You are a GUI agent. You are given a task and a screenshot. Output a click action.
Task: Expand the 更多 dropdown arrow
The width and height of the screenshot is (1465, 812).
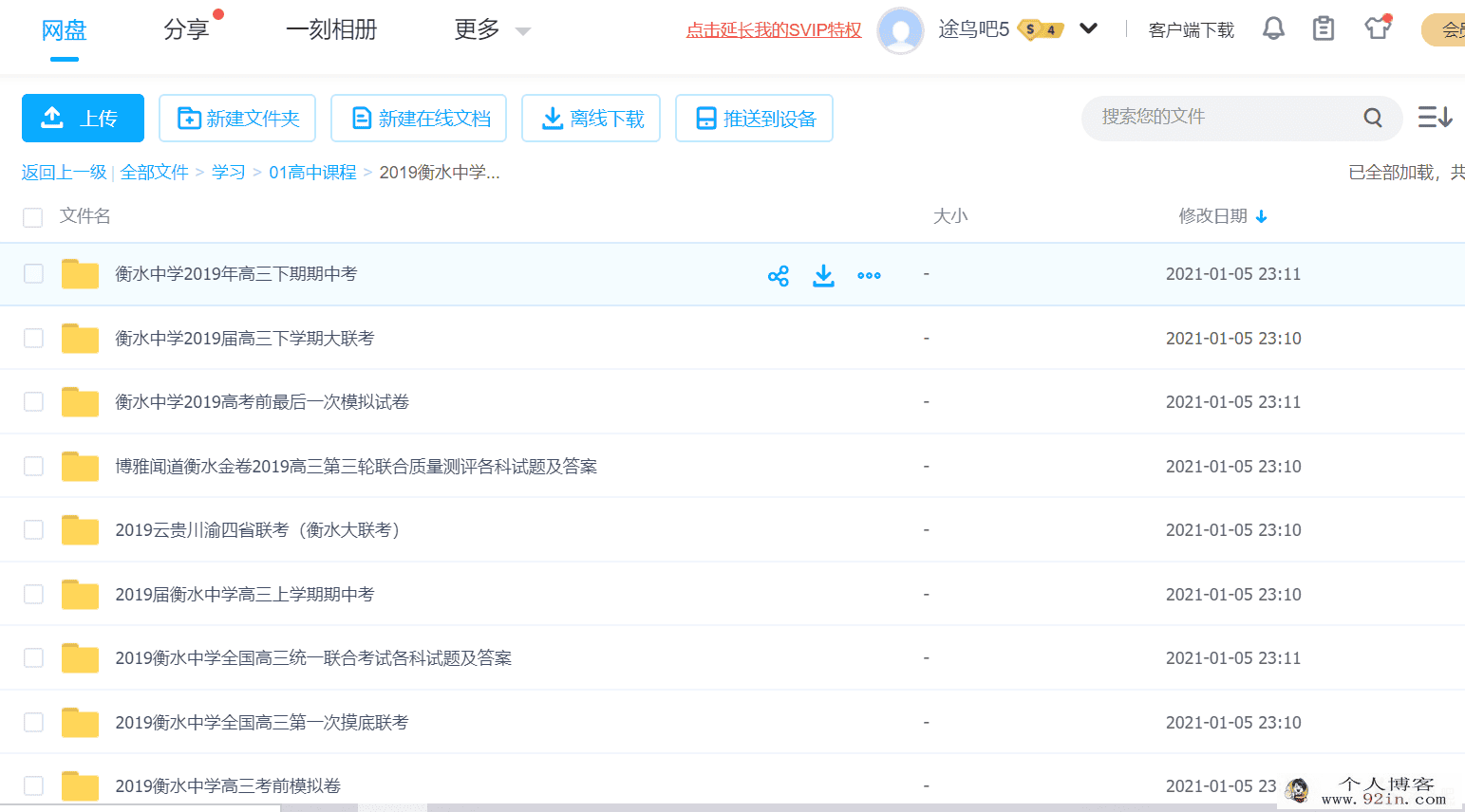click(522, 31)
